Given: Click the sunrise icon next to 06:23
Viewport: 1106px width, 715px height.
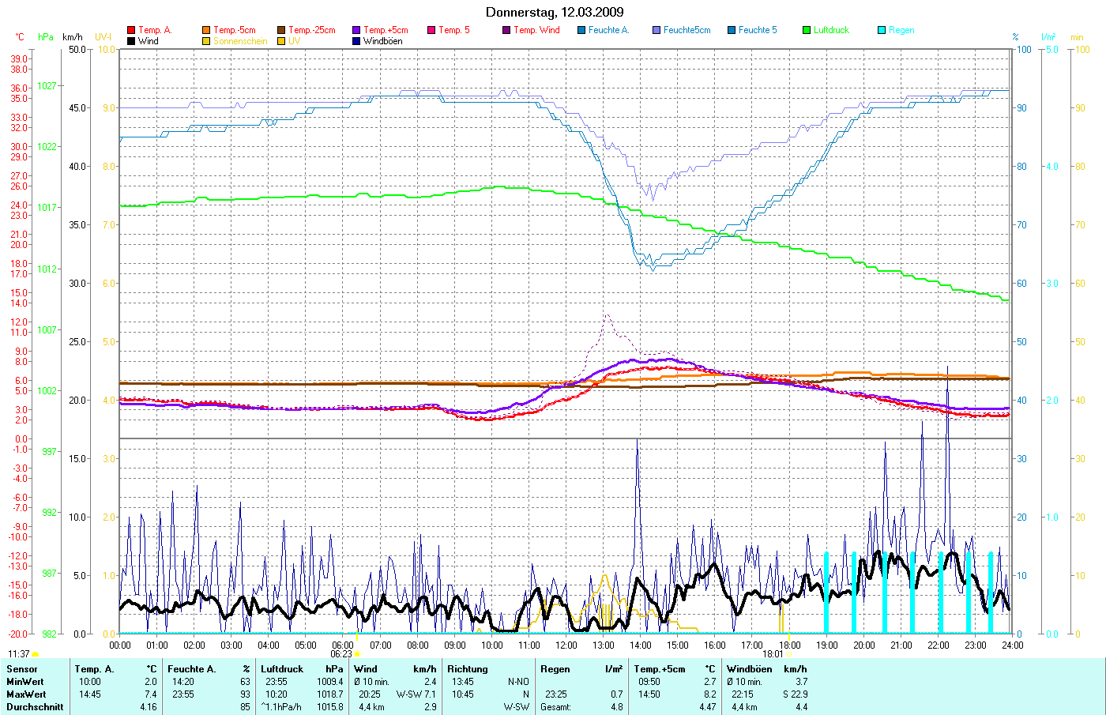Looking at the screenshot, I should tap(357, 654).
